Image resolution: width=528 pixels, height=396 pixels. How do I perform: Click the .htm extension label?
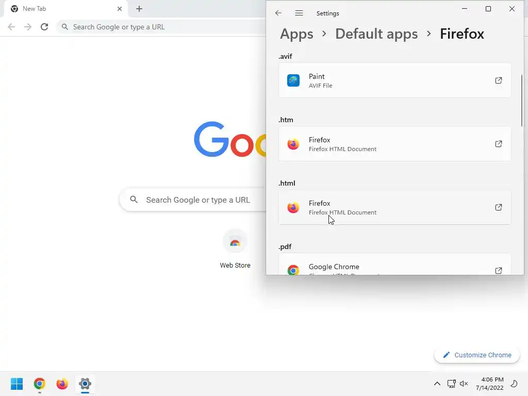[286, 120]
